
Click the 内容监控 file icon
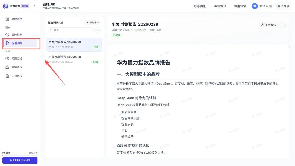7,76
